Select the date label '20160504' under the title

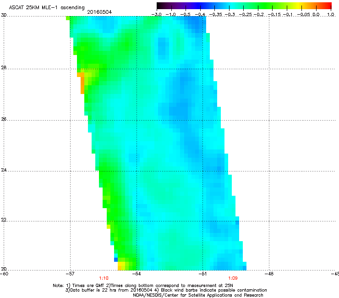click(99, 12)
